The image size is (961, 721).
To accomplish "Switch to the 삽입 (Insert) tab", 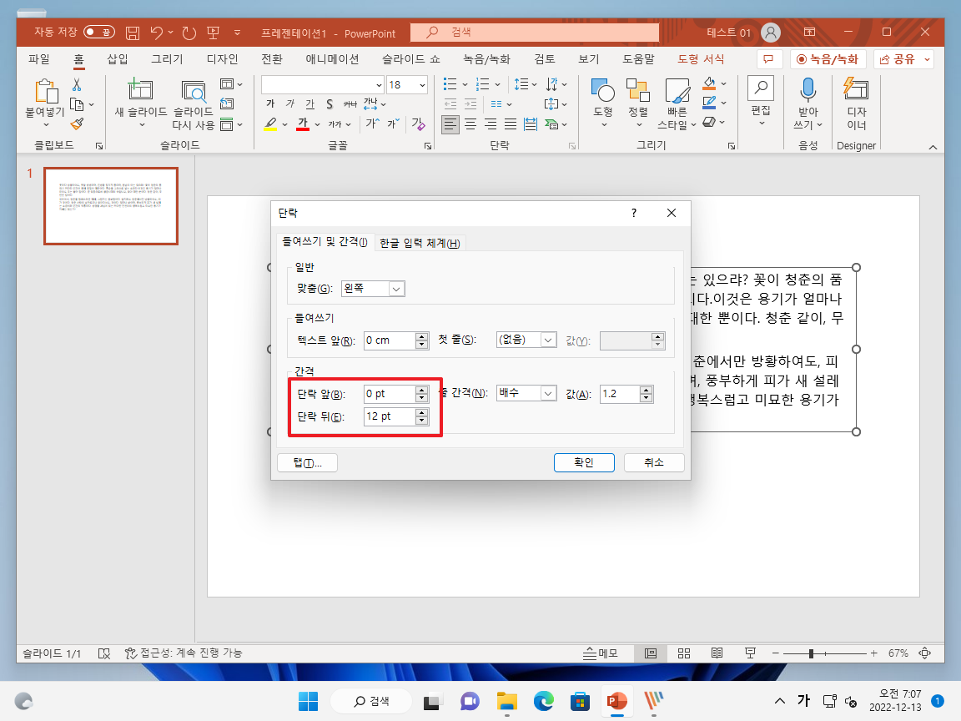I will coord(118,59).
